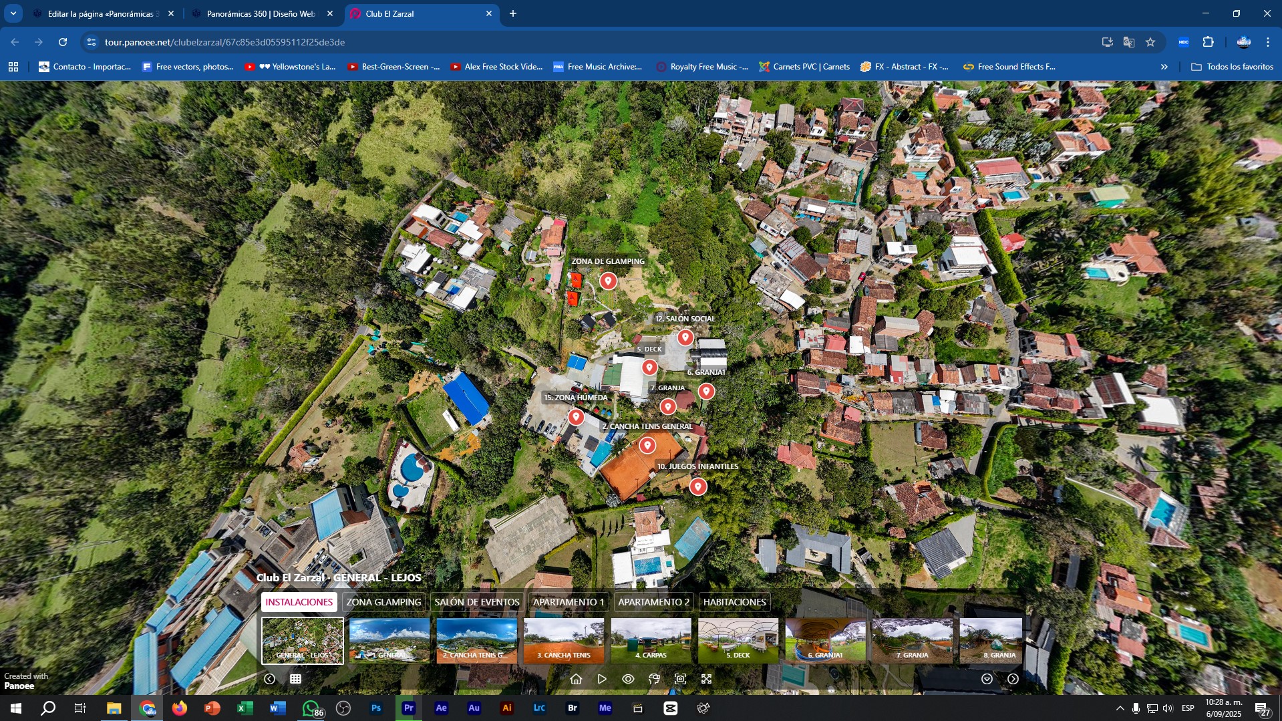This screenshot has height=721, width=1282.
Task: Expand the hidden bookmarks overflow chevron
Action: [x=1164, y=67]
